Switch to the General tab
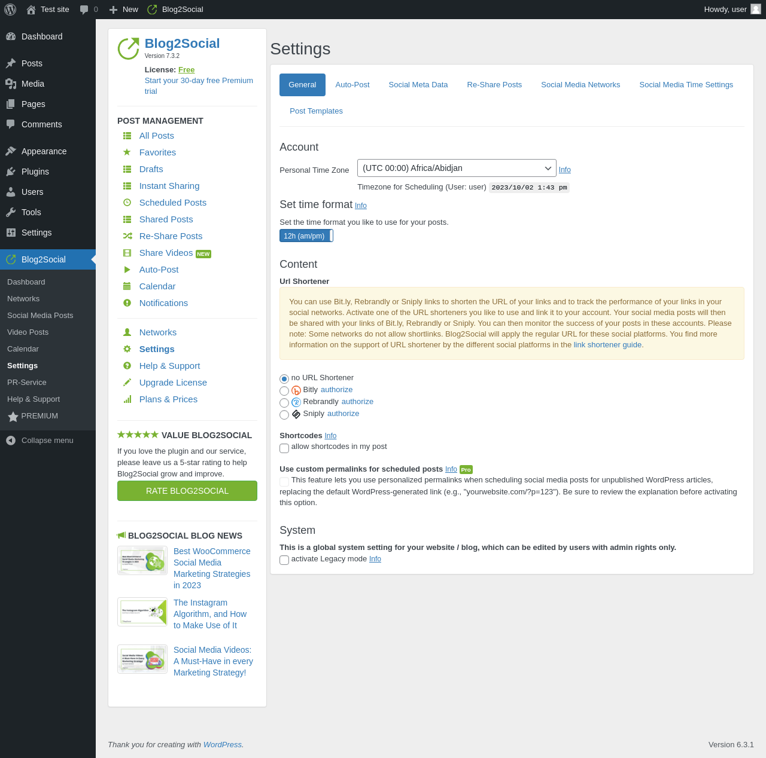 click(x=302, y=85)
